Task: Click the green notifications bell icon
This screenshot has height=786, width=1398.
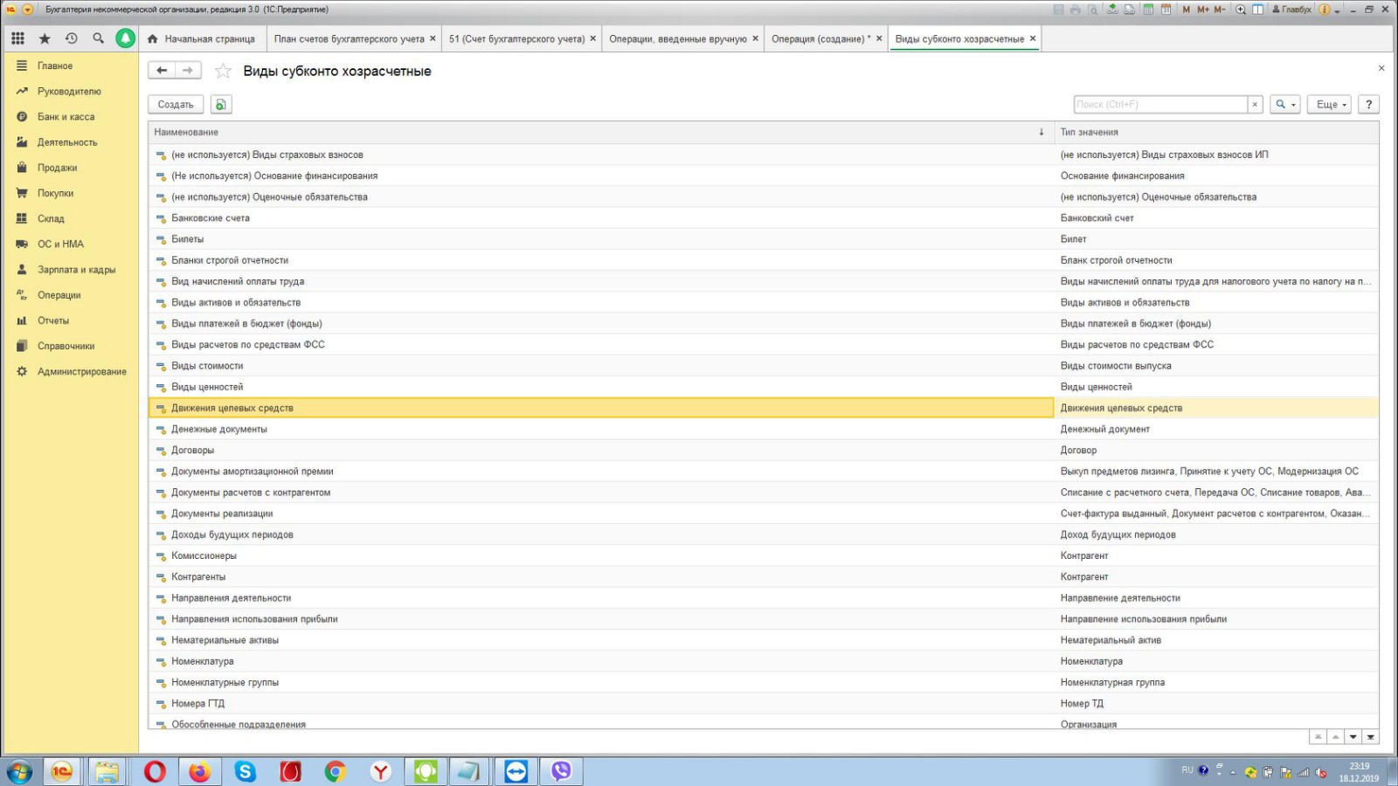Action: coord(126,38)
